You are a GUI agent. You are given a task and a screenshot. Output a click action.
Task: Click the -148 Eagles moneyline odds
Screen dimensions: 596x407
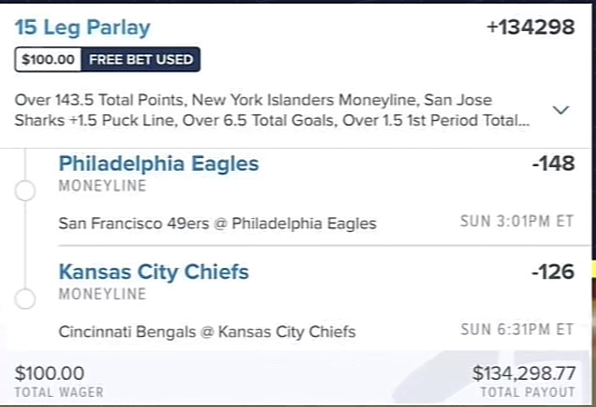[x=552, y=164]
